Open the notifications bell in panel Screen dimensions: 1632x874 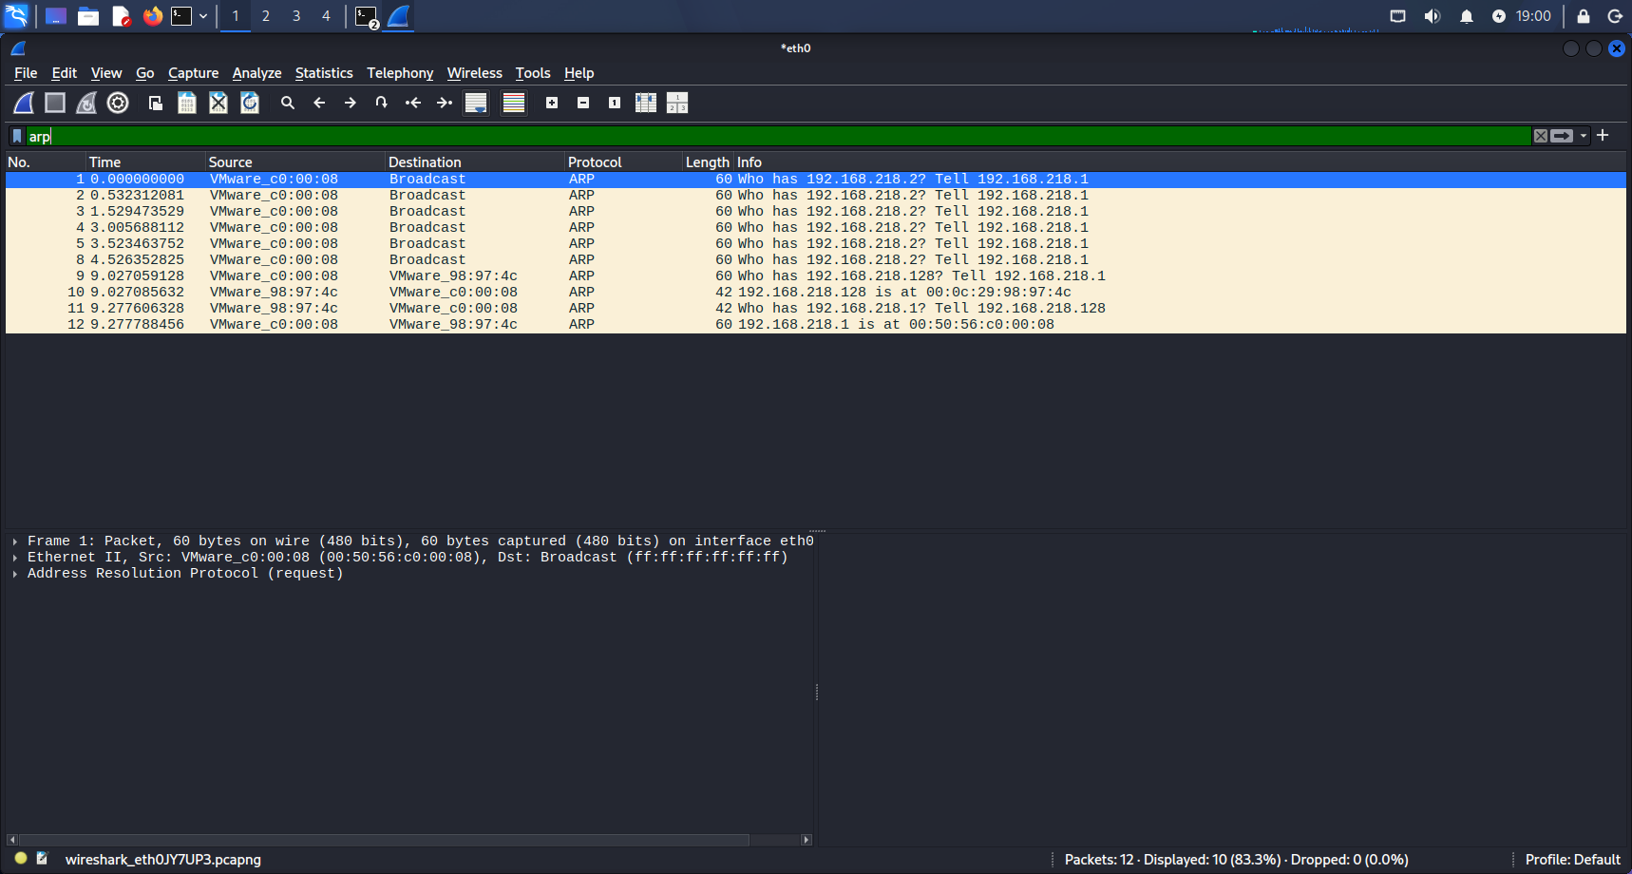coord(1467,16)
